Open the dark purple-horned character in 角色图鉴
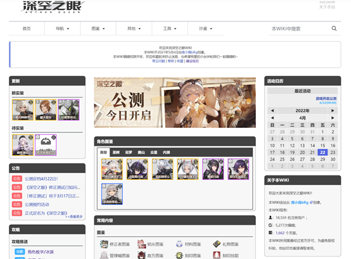The image size is (351, 259). [x=137, y=169]
